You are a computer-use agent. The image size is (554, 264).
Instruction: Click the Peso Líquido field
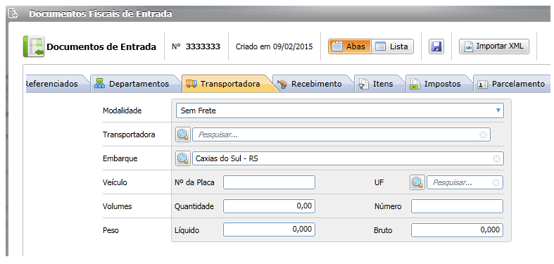269,230
